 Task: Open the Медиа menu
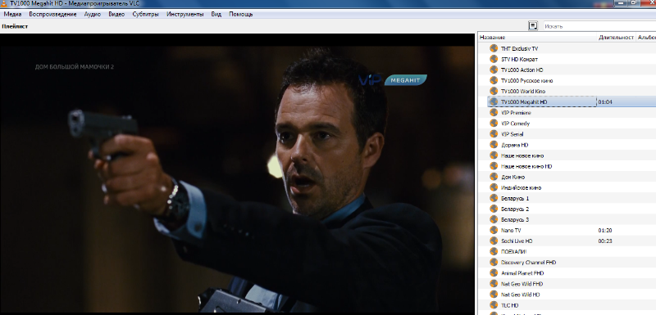point(12,14)
